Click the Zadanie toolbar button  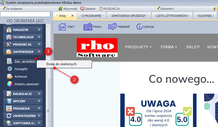88,9
